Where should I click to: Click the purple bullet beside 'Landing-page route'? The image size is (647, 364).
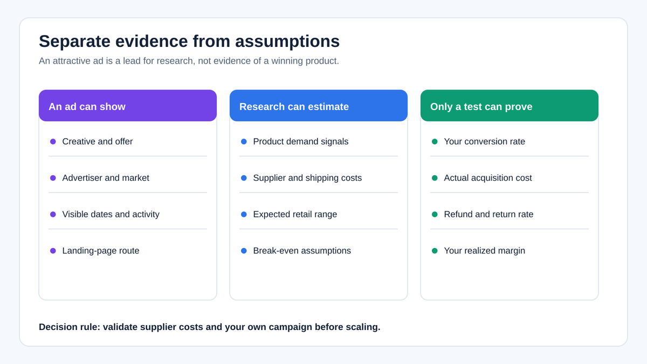click(x=53, y=251)
